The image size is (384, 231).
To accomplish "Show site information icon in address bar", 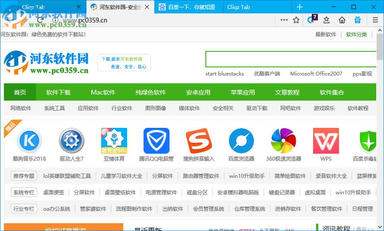I will pyautogui.click(x=55, y=20).
